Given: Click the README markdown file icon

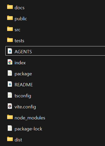Looking at the screenshot, I should 10,84.
